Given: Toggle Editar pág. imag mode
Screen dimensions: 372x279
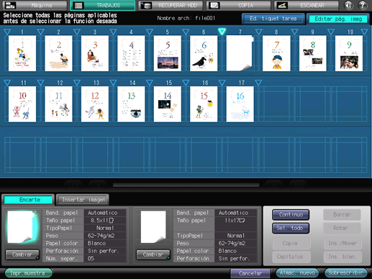Looking at the screenshot, I should point(338,19).
